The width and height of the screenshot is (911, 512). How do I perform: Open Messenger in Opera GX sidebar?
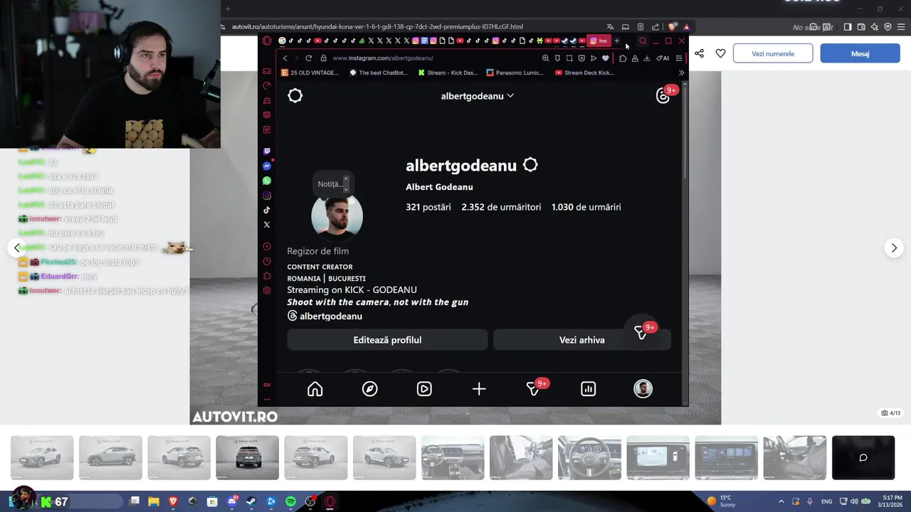tap(267, 166)
